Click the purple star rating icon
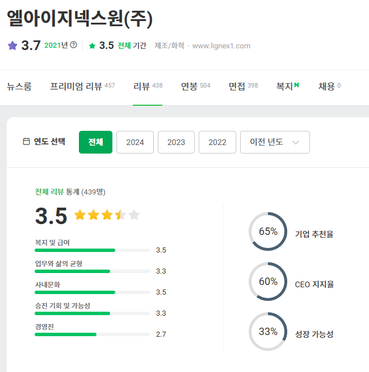Viewport: 369px width, 372px height. click(x=12, y=46)
